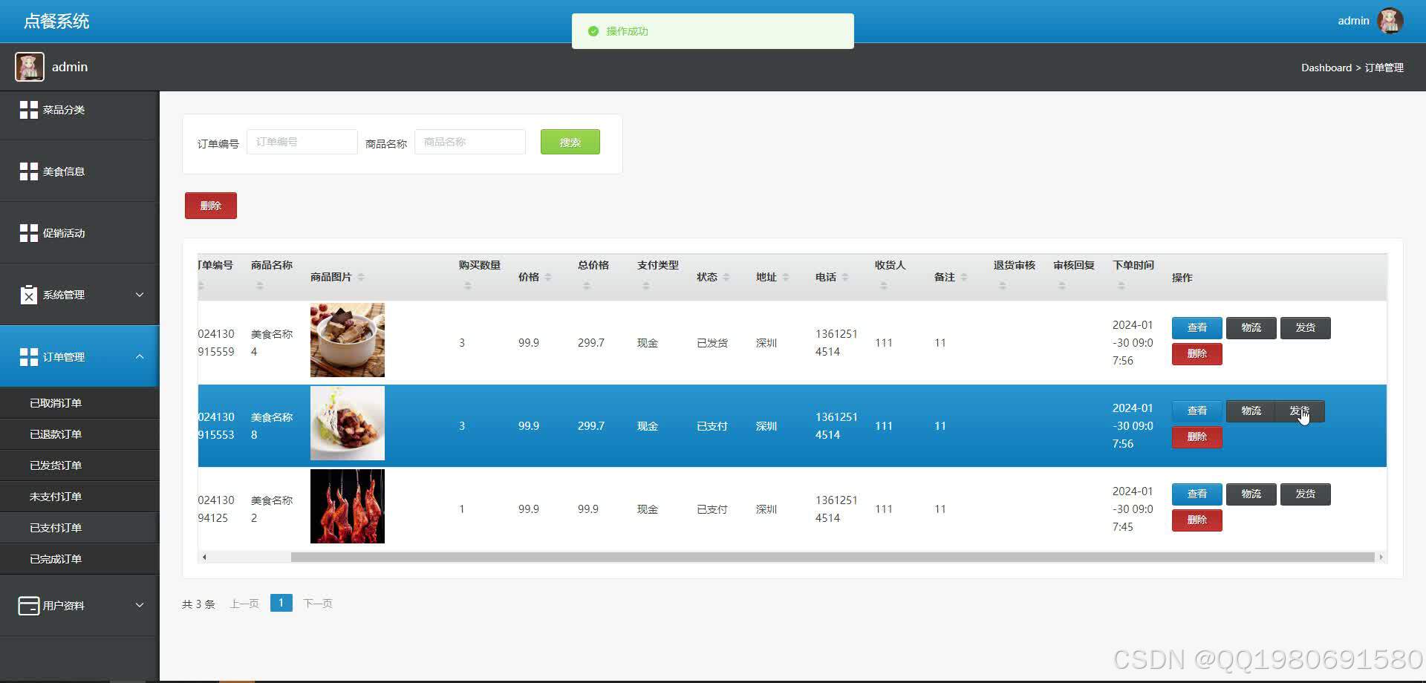Focus the 商品名称 search field
Viewport: 1426px width, 683px height.
tap(470, 142)
